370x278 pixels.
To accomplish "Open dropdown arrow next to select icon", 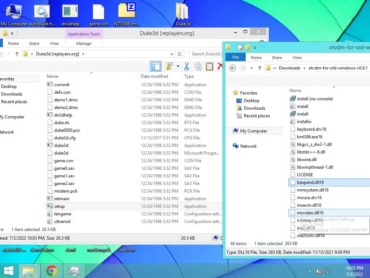I will [178, 67].
